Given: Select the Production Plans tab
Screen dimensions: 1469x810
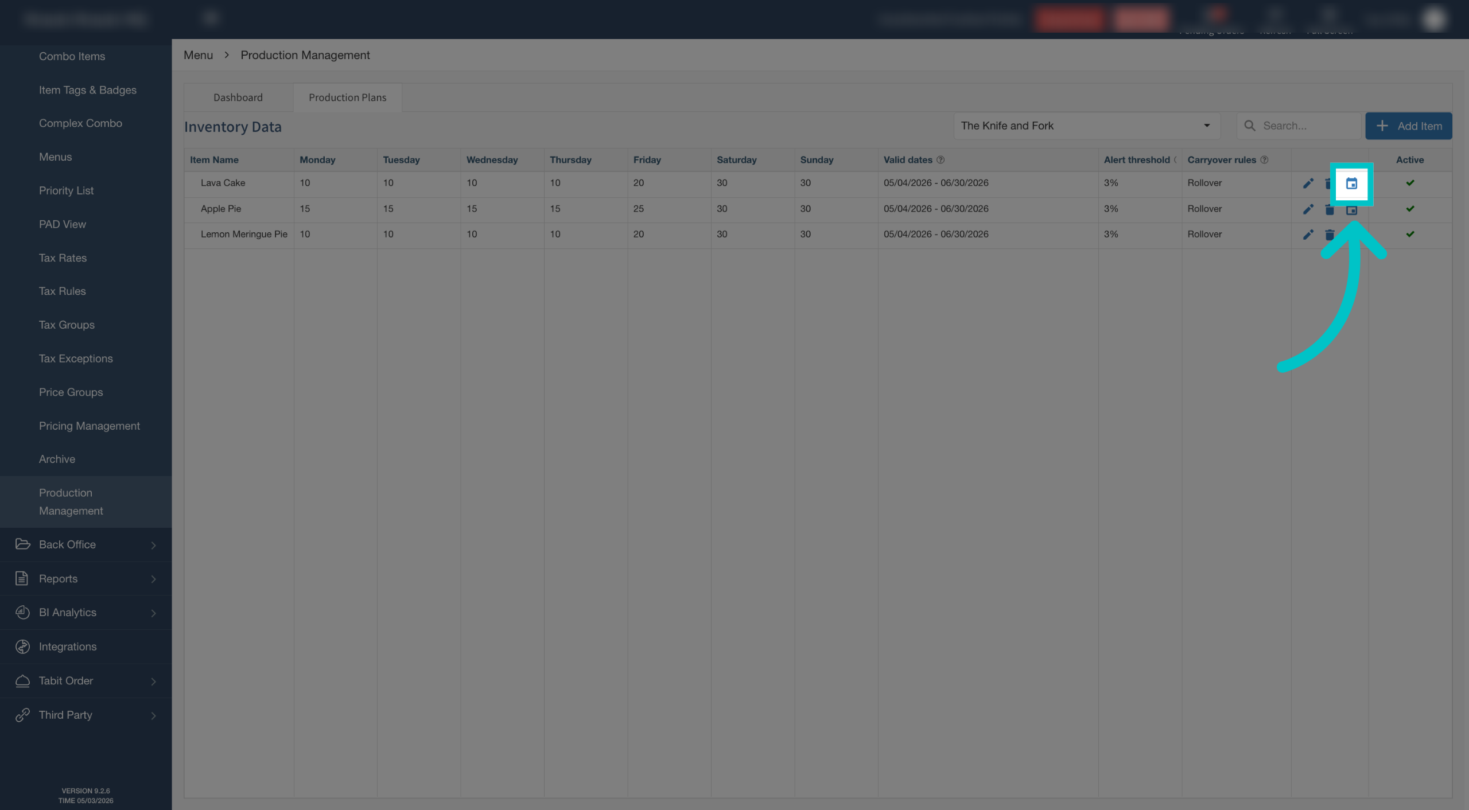Looking at the screenshot, I should (347, 98).
